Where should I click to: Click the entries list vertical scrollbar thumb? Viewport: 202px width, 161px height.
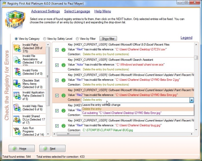click(x=196, y=57)
